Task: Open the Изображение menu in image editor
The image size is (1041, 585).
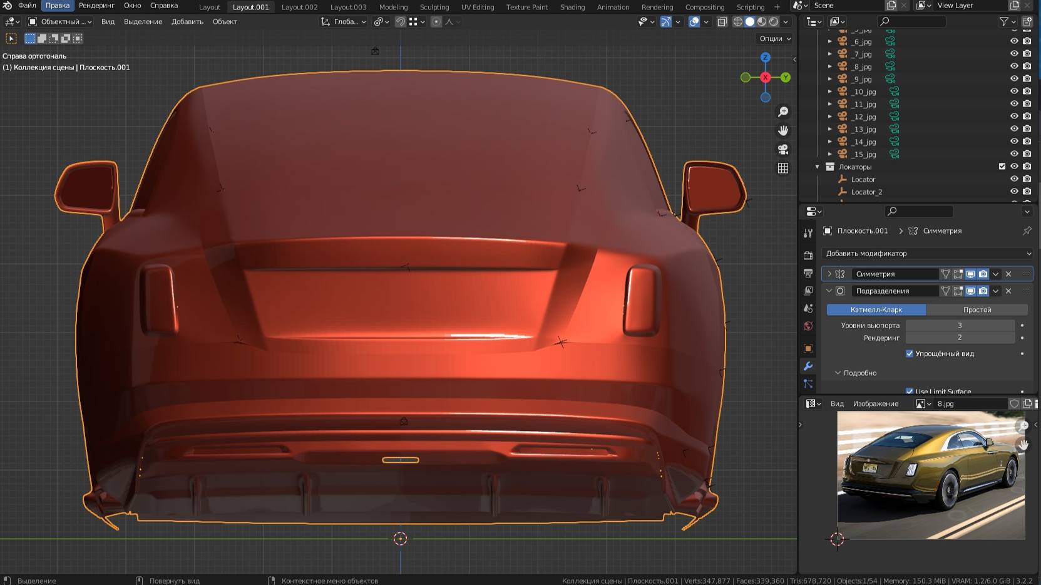Action: tap(876, 403)
